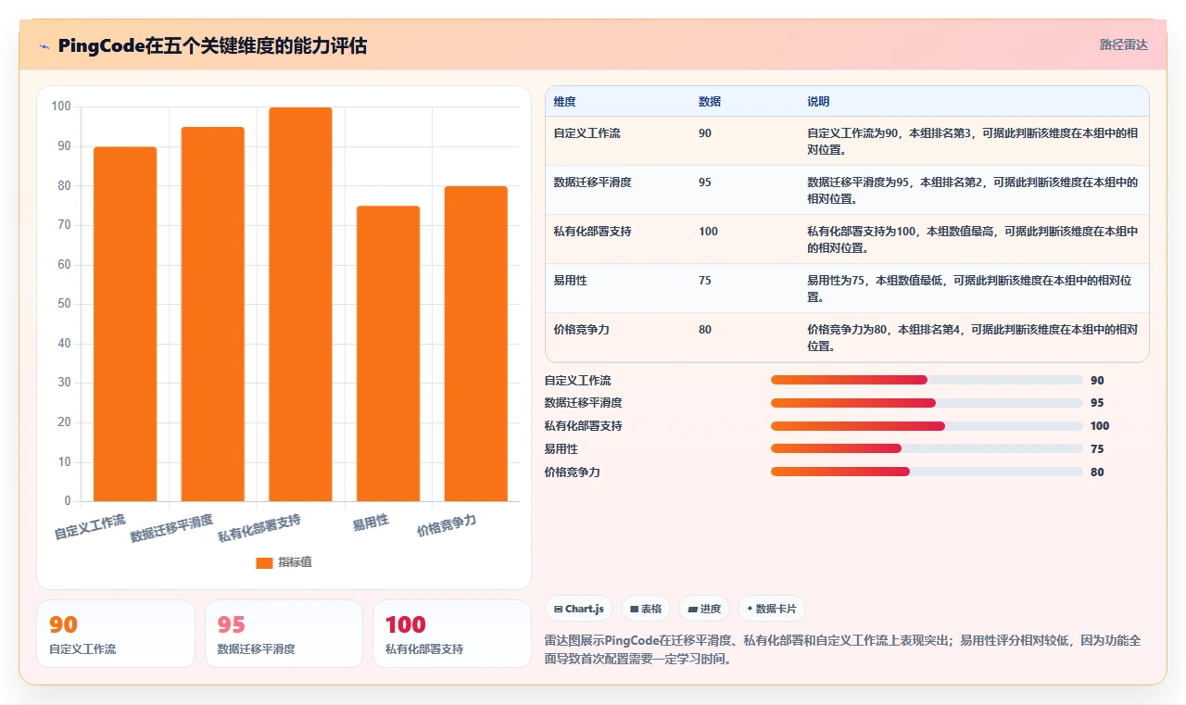Click the progress value 80 beside 价格竞争力 bar
The image size is (1186, 705).
click(1097, 472)
